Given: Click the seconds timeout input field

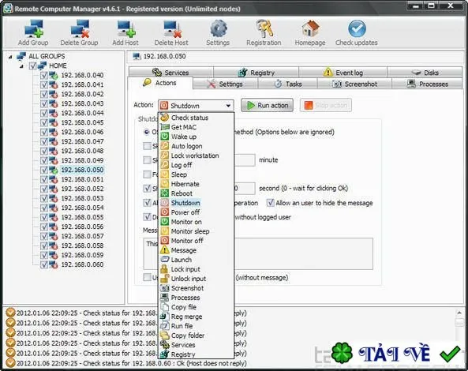Looking at the screenshot, I should tap(245, 189).
